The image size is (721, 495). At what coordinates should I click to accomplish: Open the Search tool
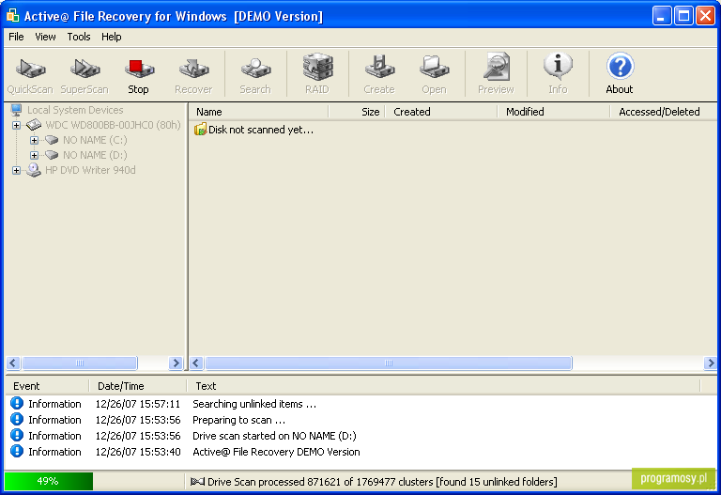[255, 74]
